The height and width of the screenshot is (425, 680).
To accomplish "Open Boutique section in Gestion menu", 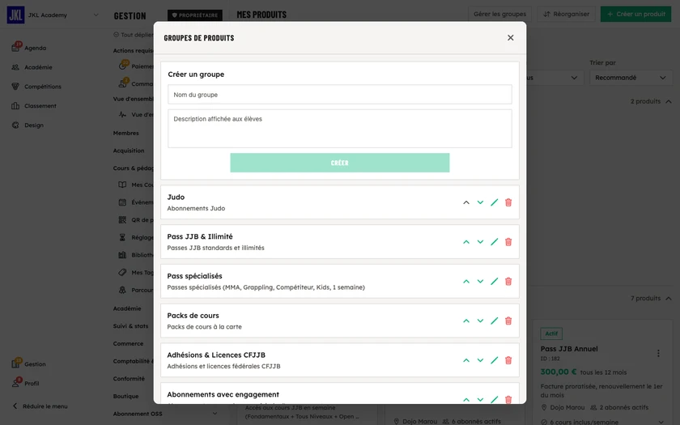I will coord(125,397).
